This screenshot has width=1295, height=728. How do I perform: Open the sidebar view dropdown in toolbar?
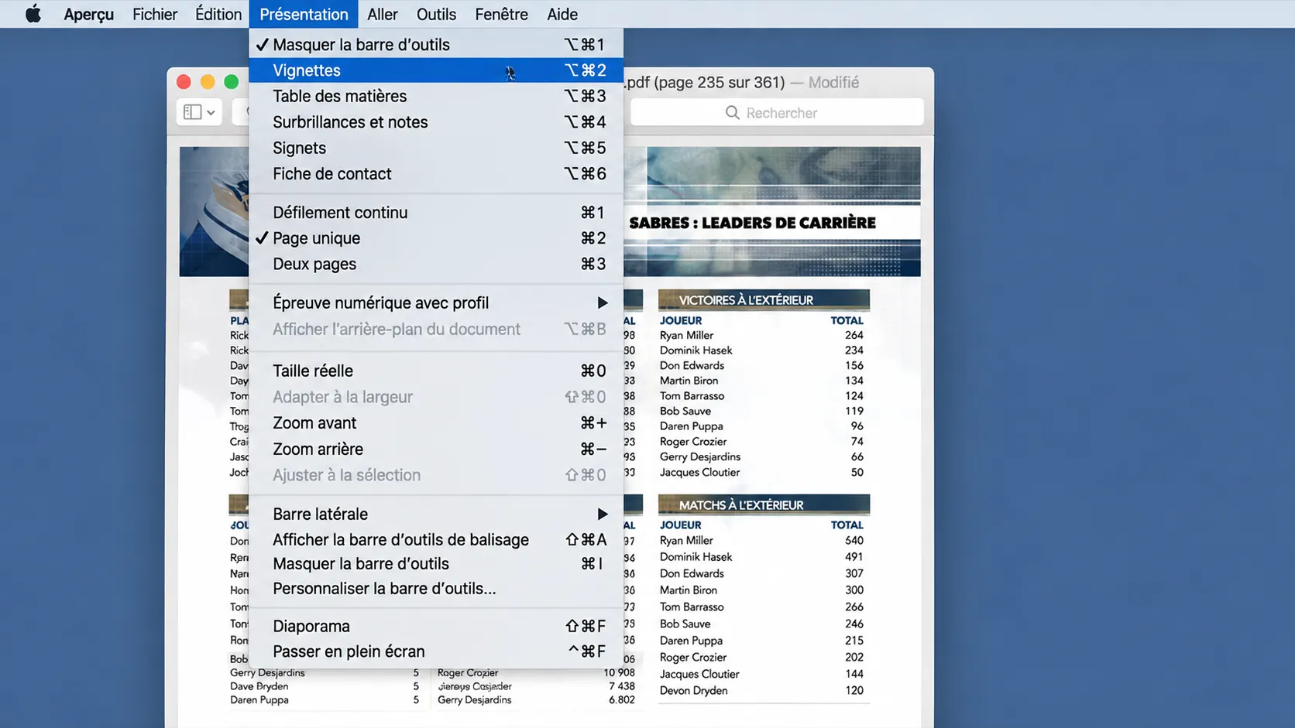pyautogui.click(x=200, y=112)
